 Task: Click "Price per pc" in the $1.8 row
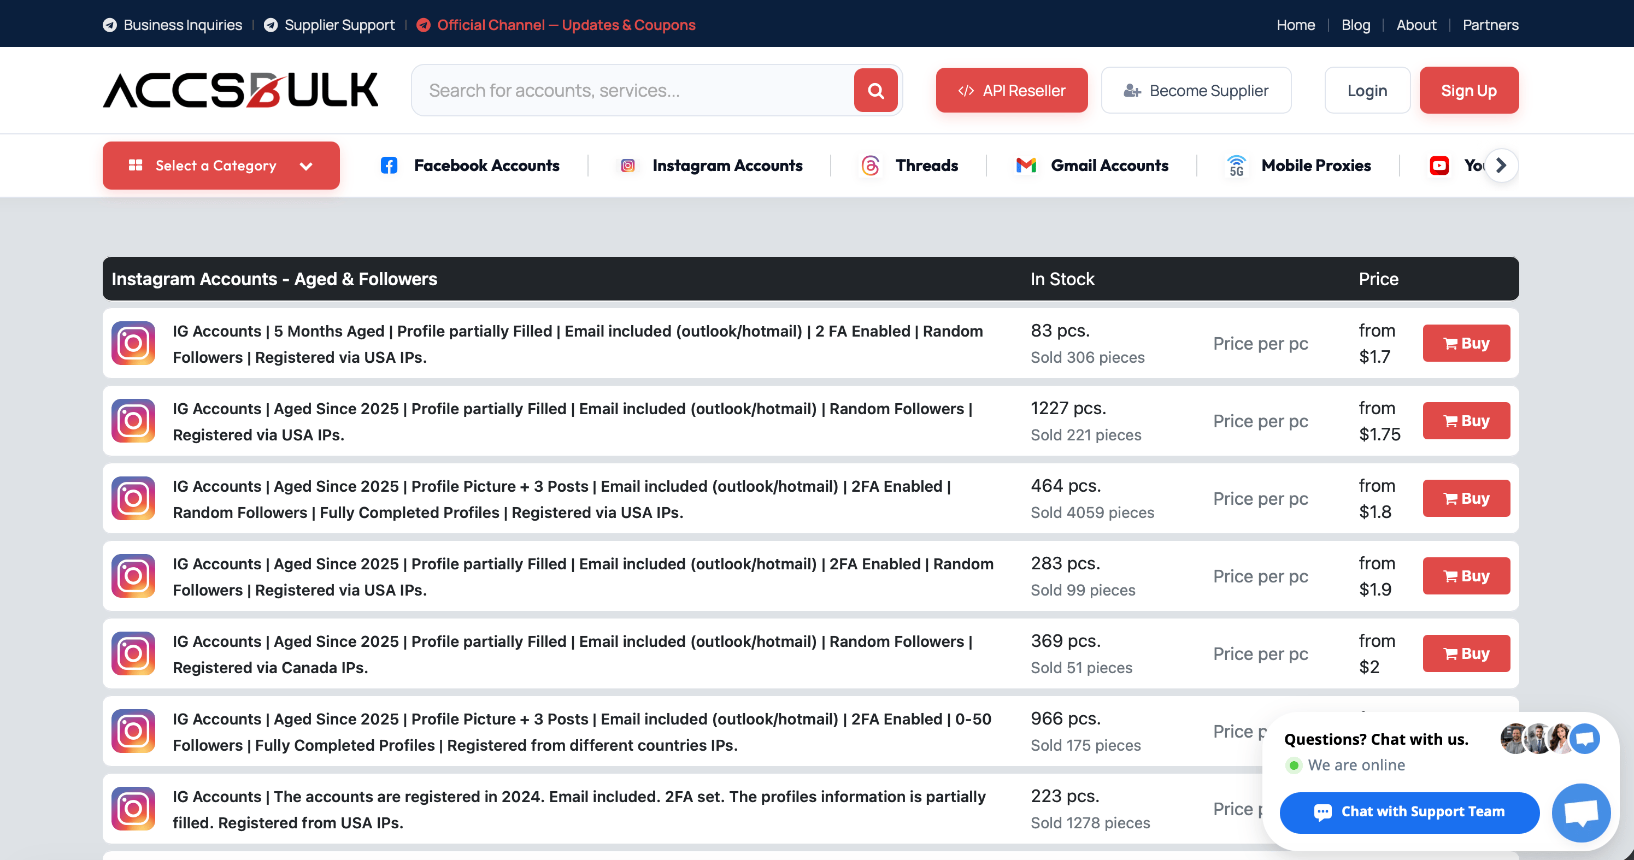[1260, 498]
